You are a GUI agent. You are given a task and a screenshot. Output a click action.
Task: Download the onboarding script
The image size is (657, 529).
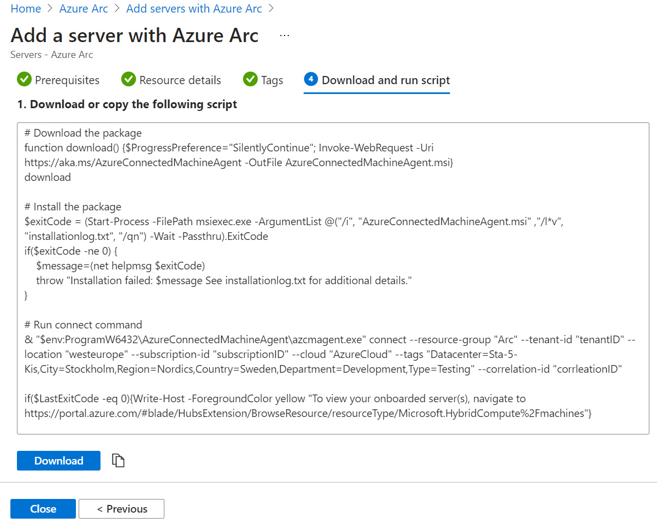point(58,461)
